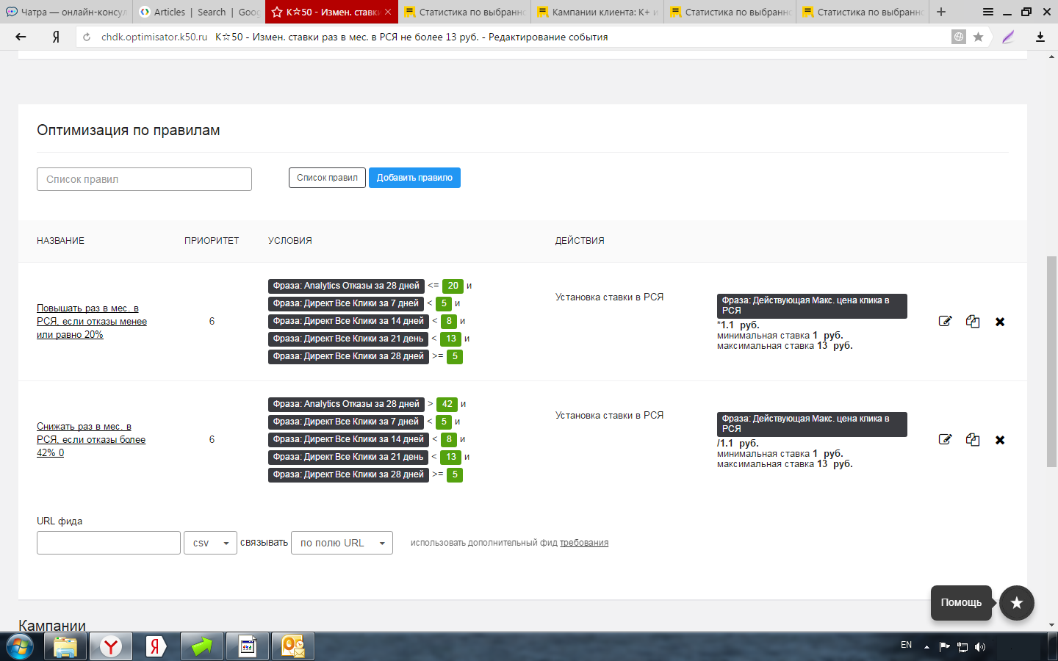The width and height of the screenshot is (1058, 661).
Task: Click the star help widget icon
Action: point(1017,602)
